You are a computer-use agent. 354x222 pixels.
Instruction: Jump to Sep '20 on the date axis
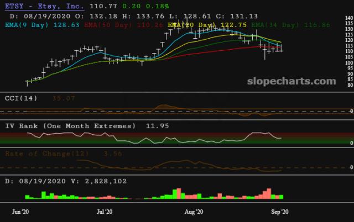click(279, 212)
